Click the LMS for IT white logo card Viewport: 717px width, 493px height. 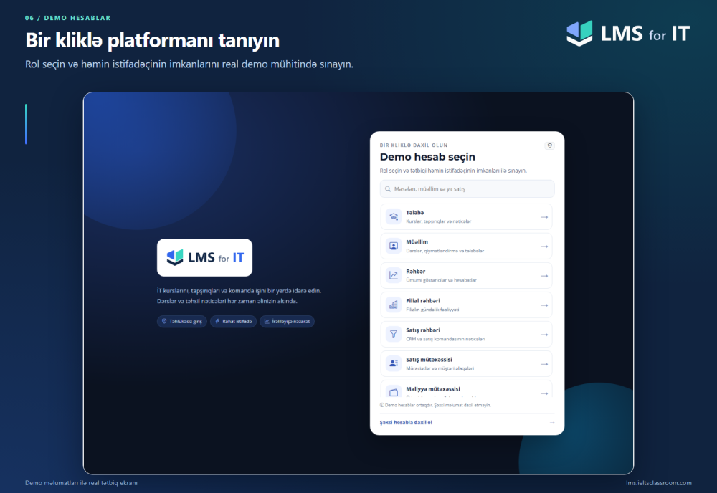pos(204,257)
